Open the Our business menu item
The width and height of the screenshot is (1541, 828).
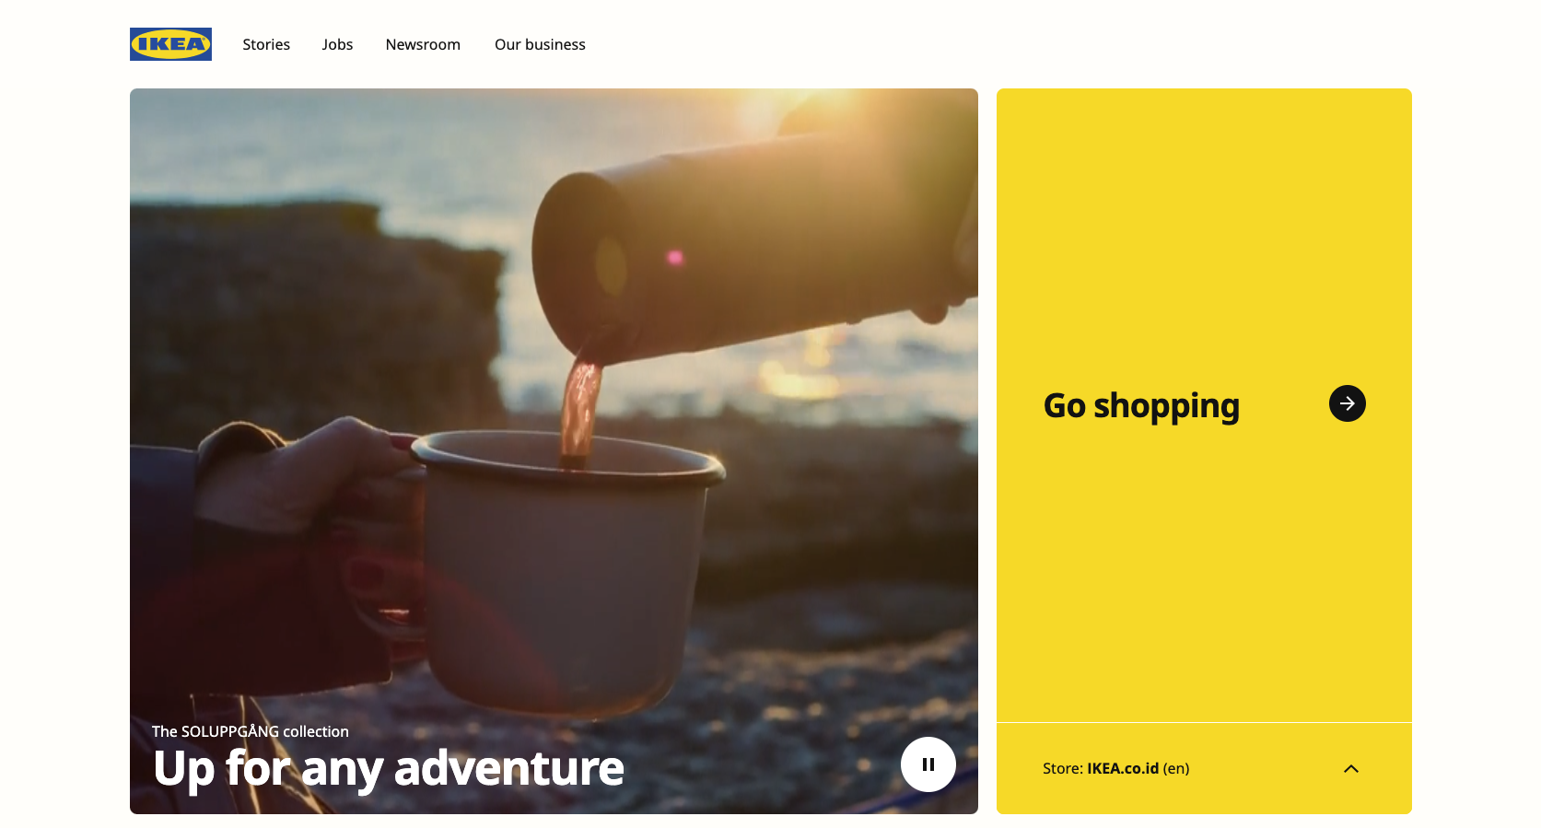pos(540,44)
